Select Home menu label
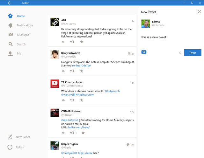 21,16
